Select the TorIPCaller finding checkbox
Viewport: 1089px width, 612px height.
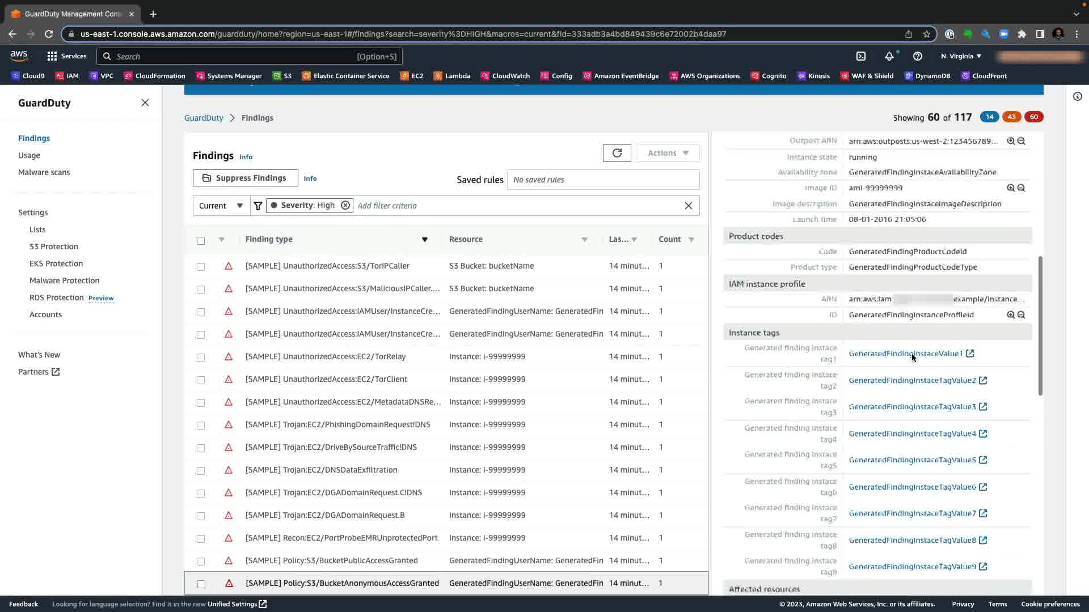click(x=201, y=266)
